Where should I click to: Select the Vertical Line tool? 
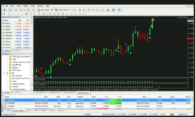click(14, 14)
